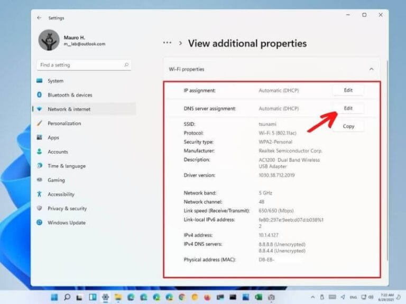The height and width of the screenshot is (304, 406).
Task: Launch Excel from taskbar
Action: tap(259, 297)
